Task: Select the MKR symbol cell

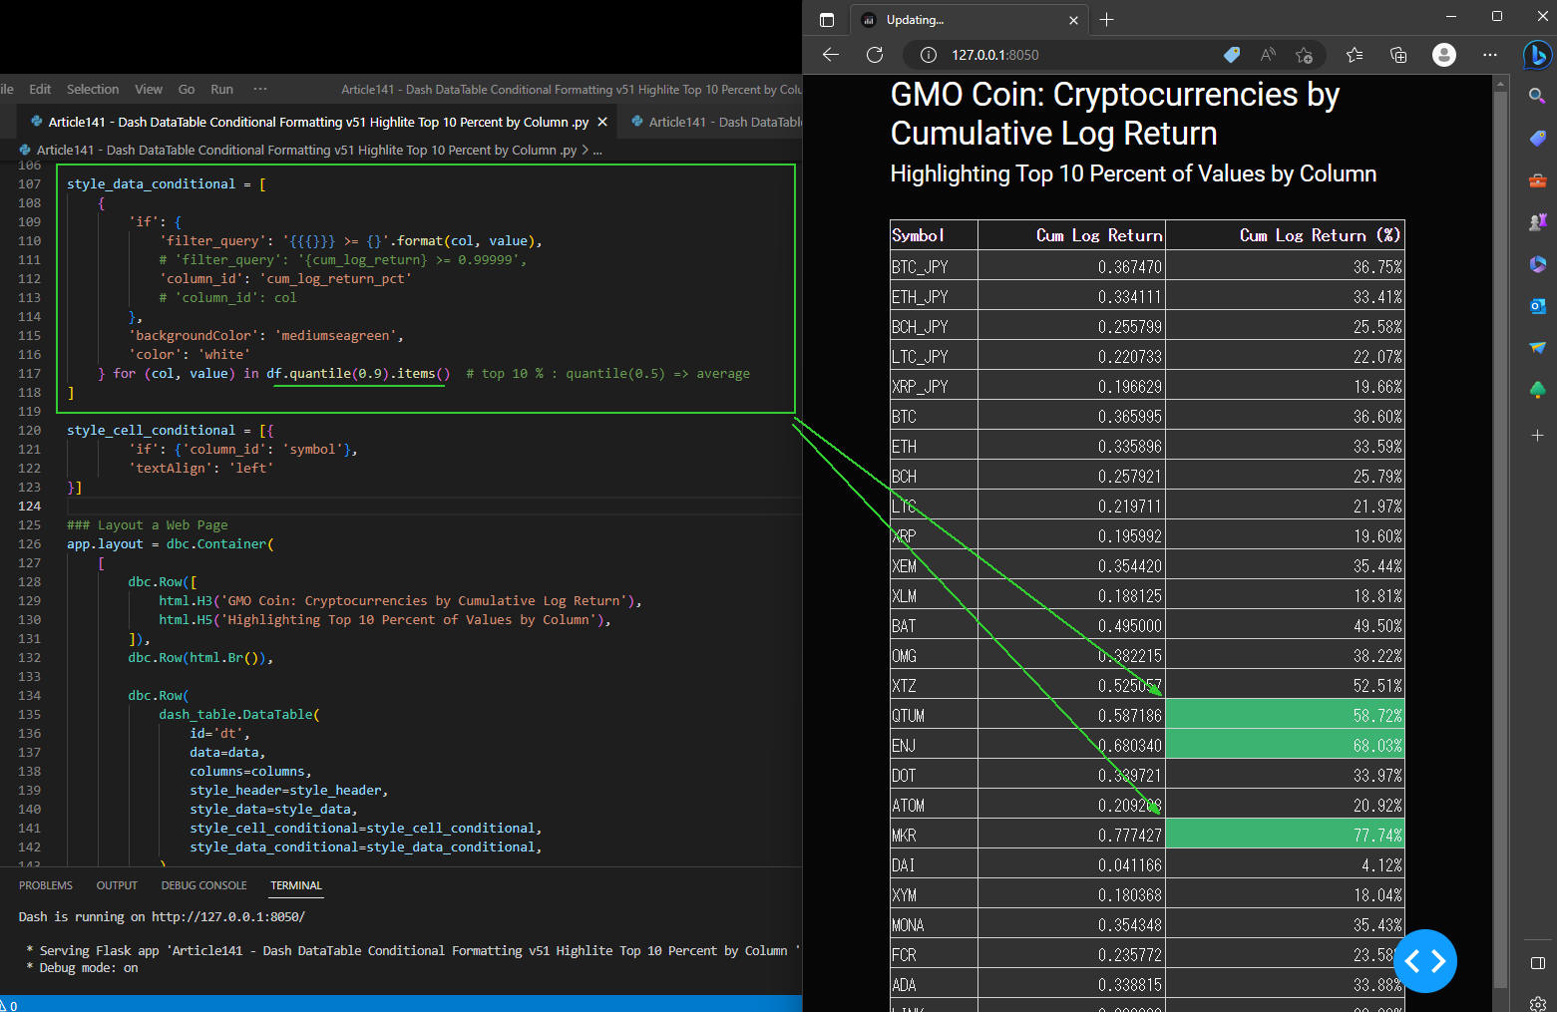Action: (934, 835)
